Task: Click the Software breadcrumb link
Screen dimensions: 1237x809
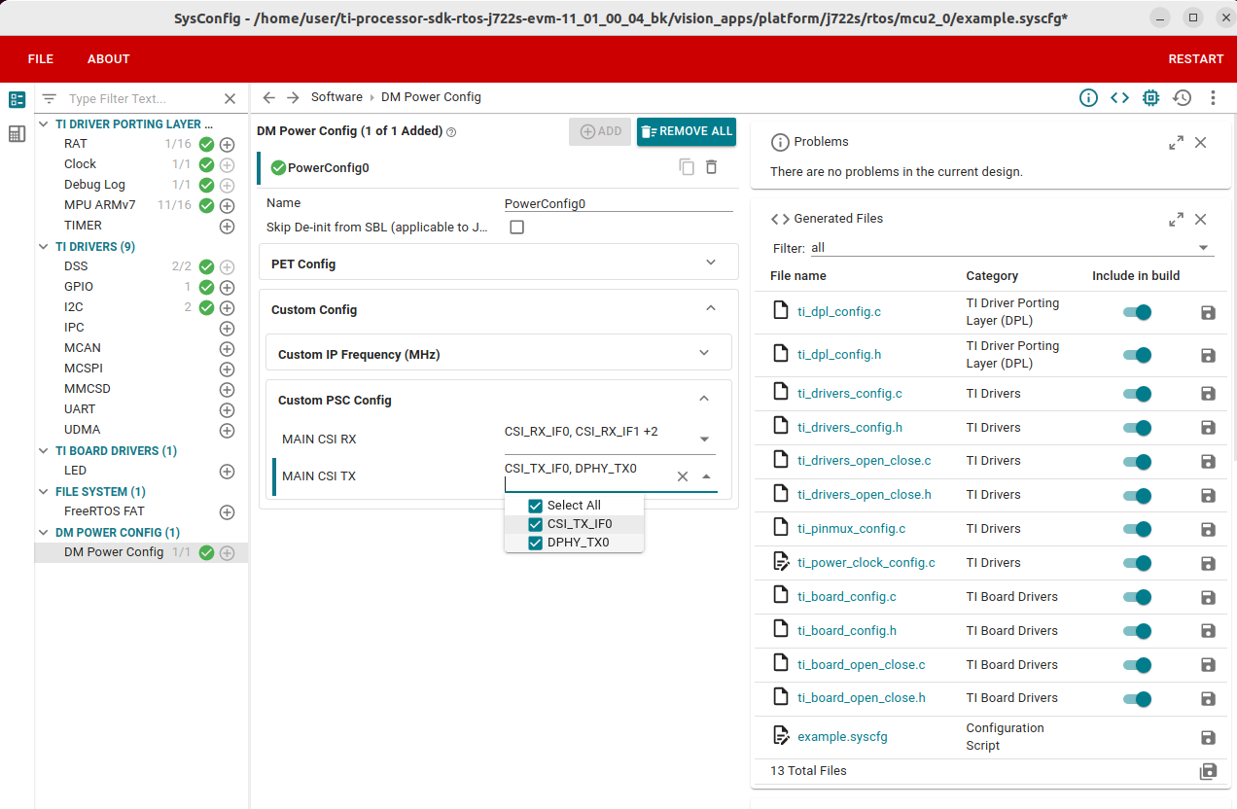Action: click(x=336, y=97)
